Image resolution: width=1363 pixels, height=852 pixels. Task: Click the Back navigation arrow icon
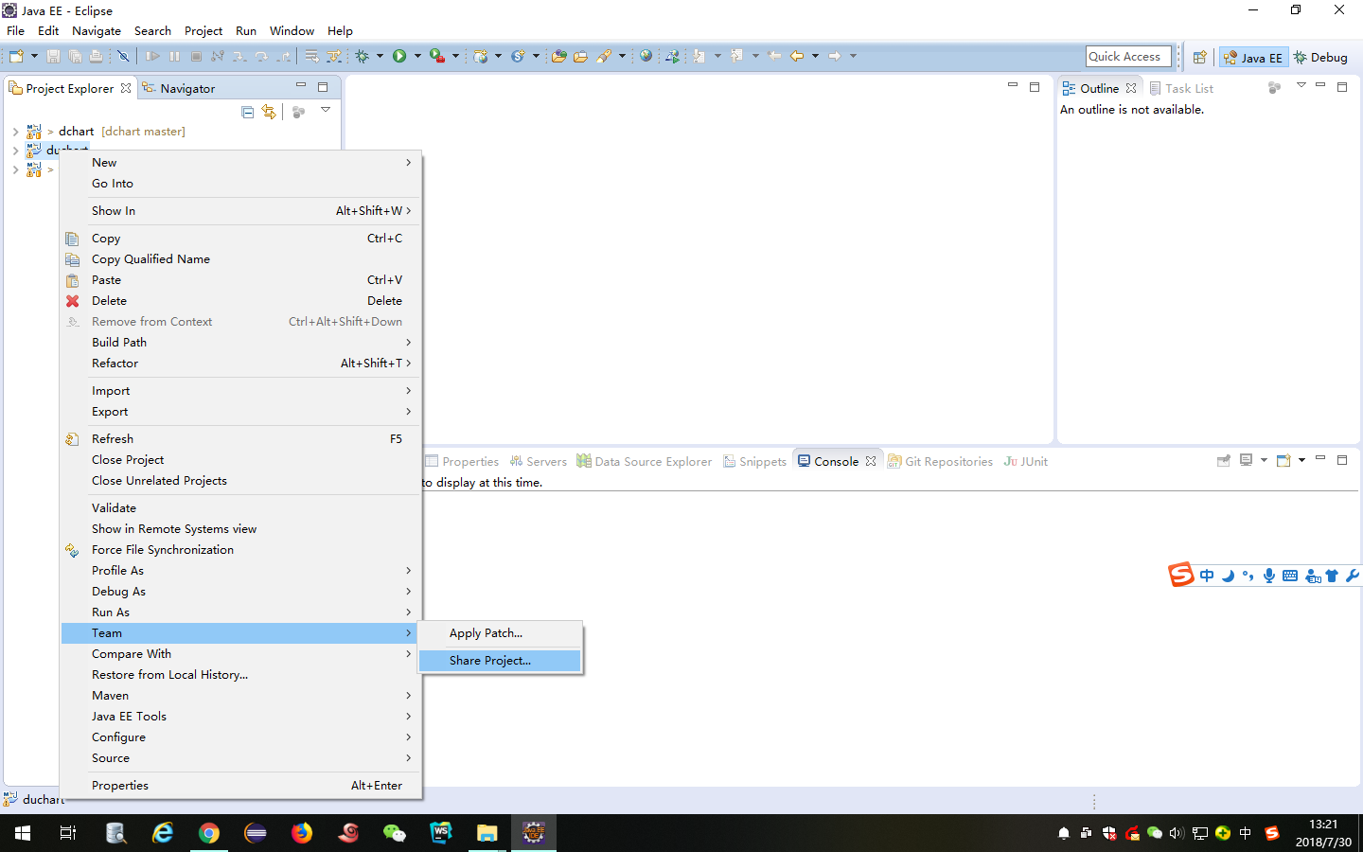tap(797, 56)
